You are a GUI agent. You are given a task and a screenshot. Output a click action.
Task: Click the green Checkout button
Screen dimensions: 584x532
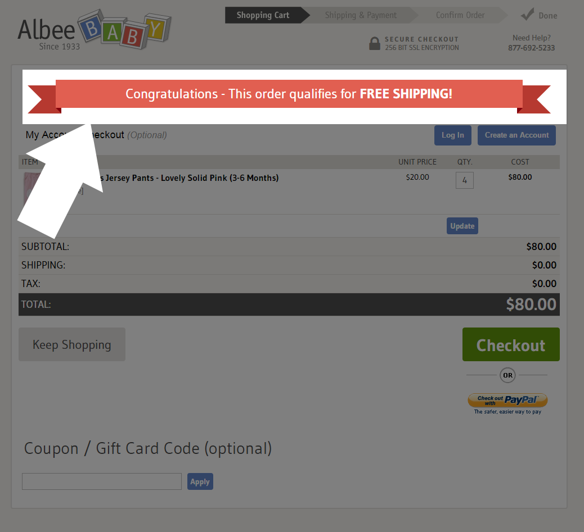(x=511, y=344)
